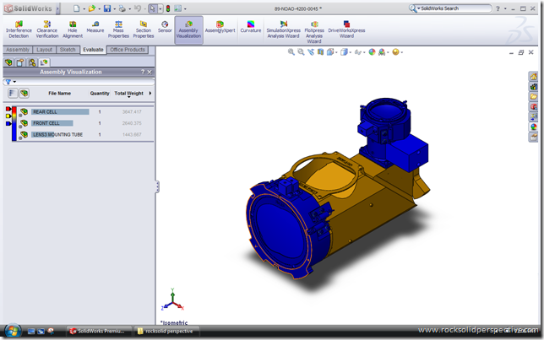Start FloXpress Analysis Wizard
Screen dimensions: 544x340
314,31
